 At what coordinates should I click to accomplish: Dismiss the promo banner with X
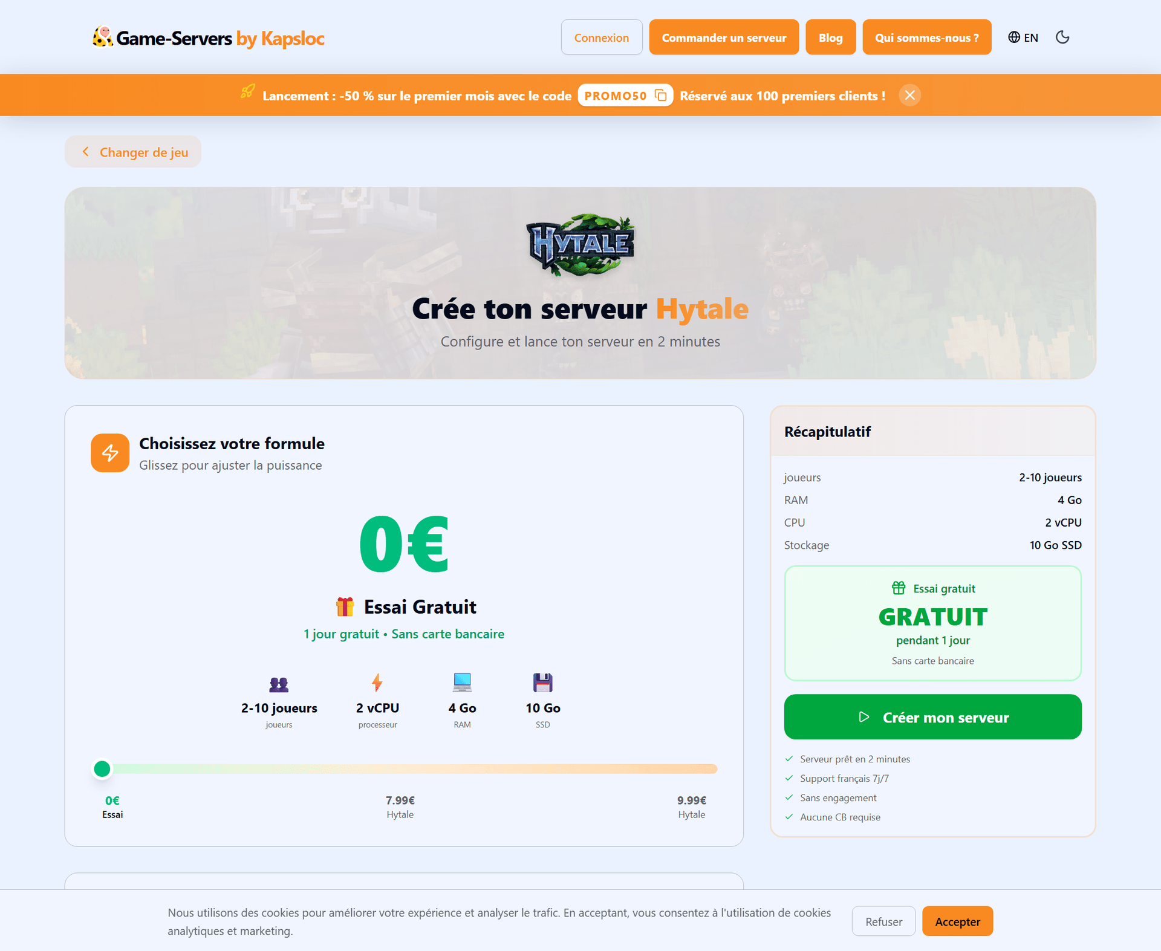[x=909, y=95]
